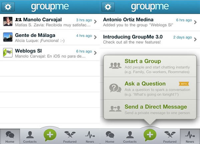Open Gente de Málaga chevron arrow
Viewport: 200px width, 144px height.
pos(95,37)
